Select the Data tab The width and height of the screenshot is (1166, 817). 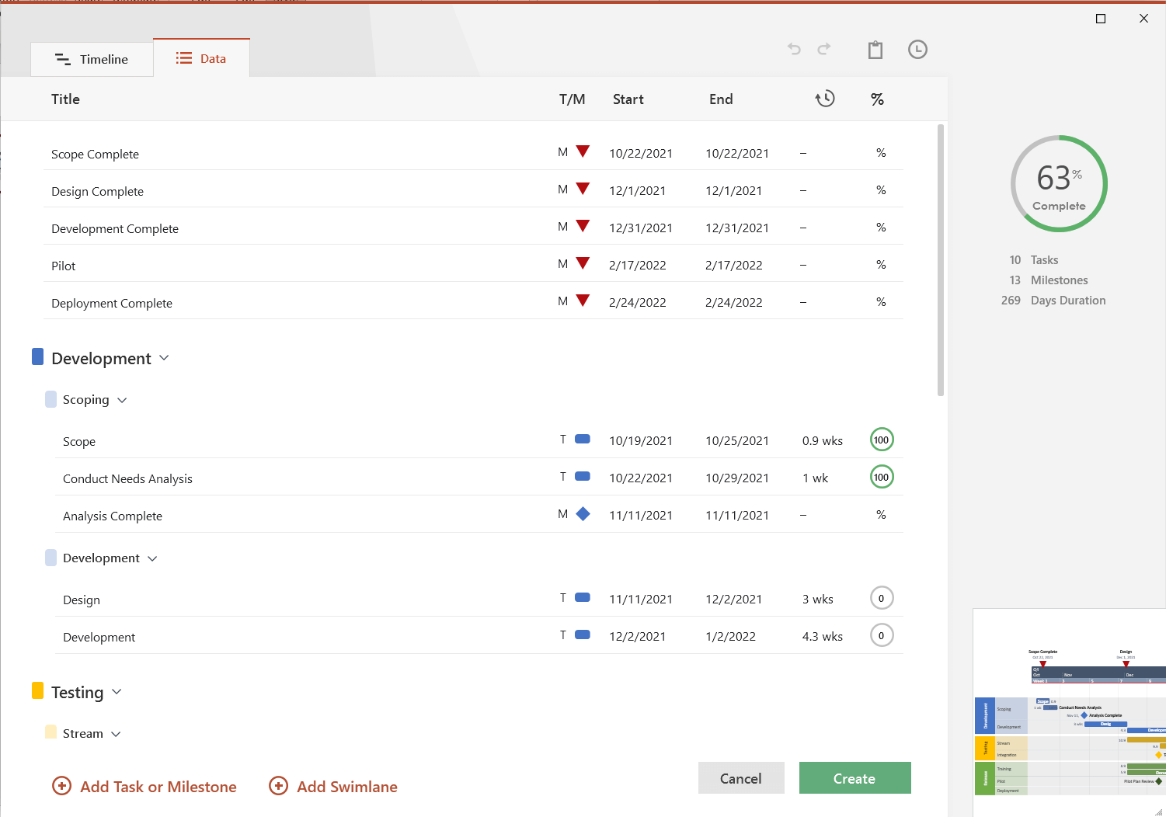[201, 58]
